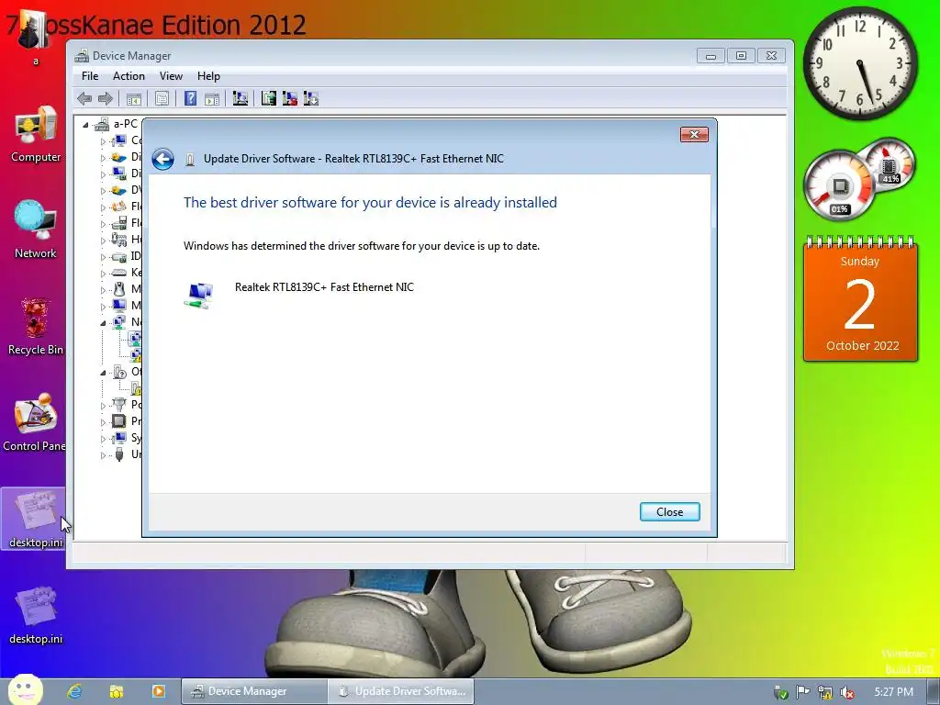Click the Disable device toolbar icon

(x=311, y=98)
